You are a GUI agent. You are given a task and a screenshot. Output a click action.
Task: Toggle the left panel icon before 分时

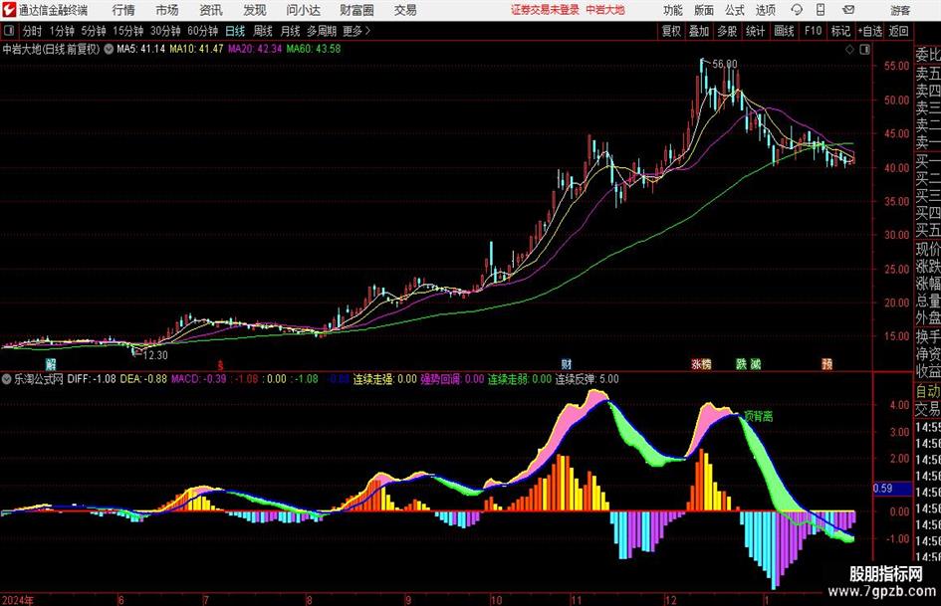(8, 31)
